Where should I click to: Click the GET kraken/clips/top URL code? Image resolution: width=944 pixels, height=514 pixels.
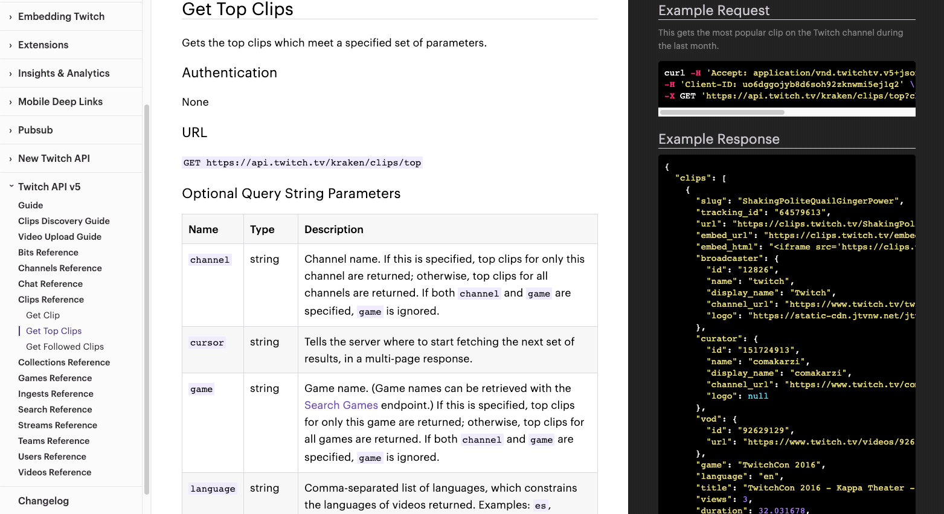click(x=302, y=162)
